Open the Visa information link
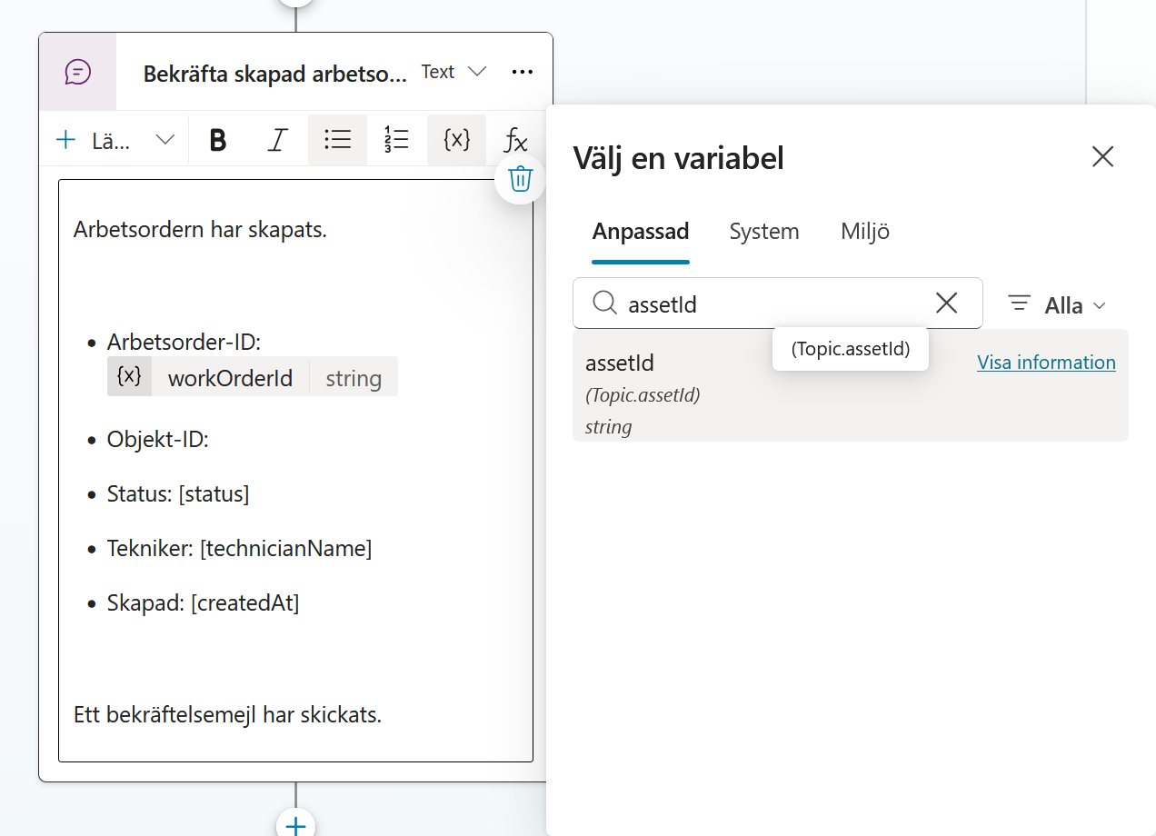The image size is (1156, 836). coord(1046,362)
